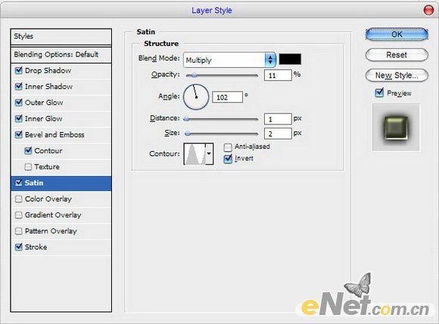Uncheck the Inner Shadow checkbox
The image size is (439, 324).
click(18, 86)
